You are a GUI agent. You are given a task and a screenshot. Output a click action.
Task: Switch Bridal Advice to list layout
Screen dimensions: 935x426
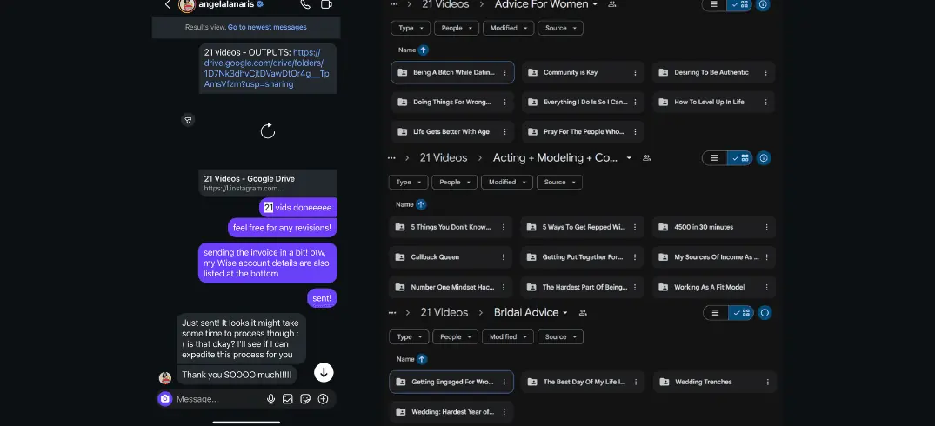[x=716, y=313]
